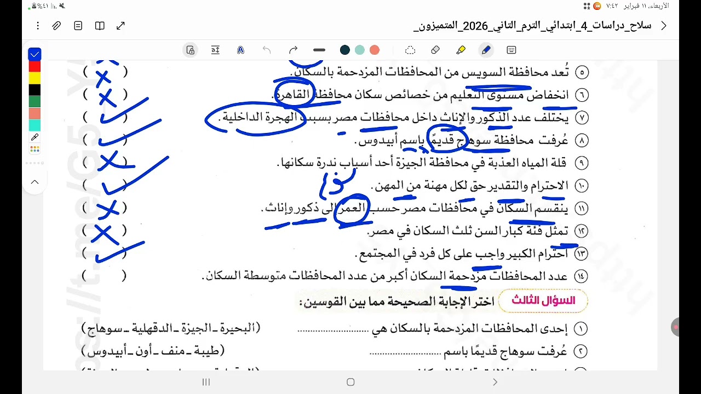Switch to keyboard text input
The image size is (701, 394).
point(512,50)
